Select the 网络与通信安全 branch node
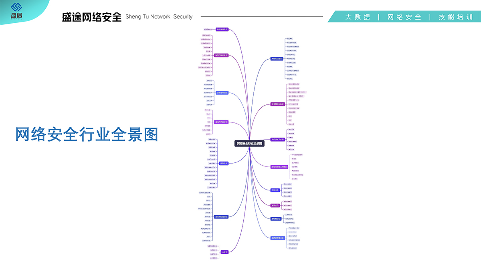The width and height of the screenshot is (481, 270). pos(221,55)
